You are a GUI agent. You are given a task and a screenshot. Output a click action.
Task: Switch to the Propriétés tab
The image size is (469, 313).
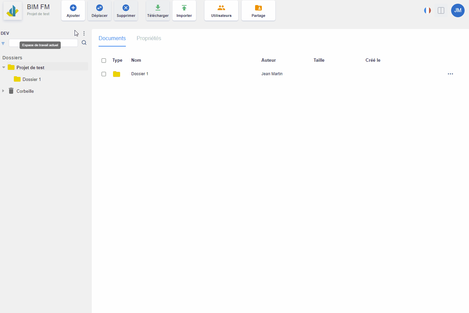[149, 38]
